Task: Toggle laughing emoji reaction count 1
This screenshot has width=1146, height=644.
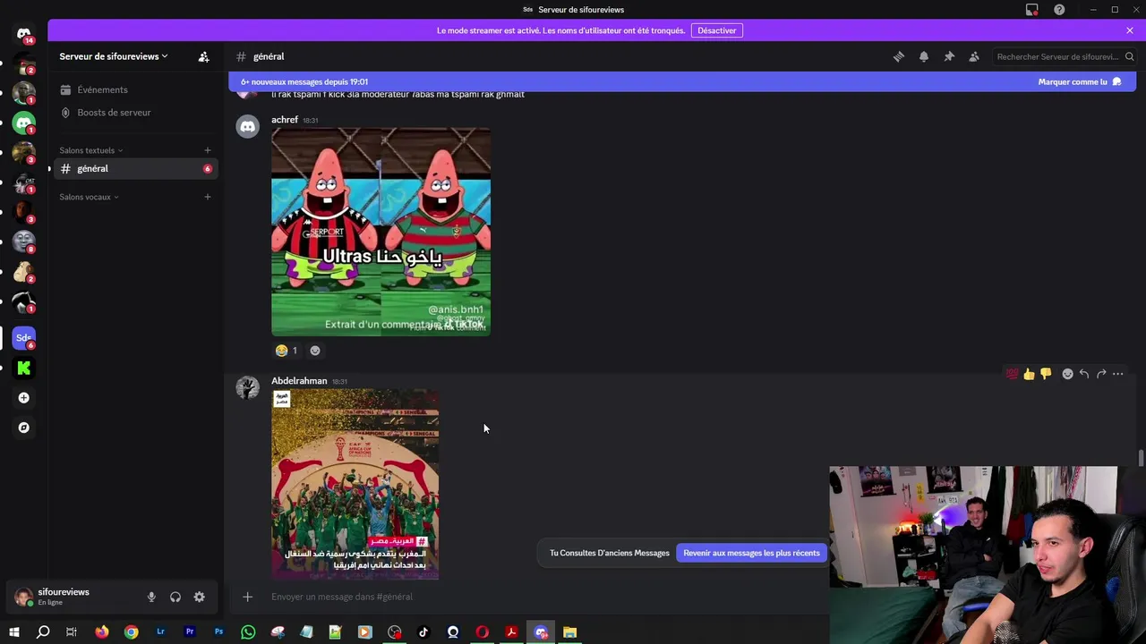Action: (286, 351)
